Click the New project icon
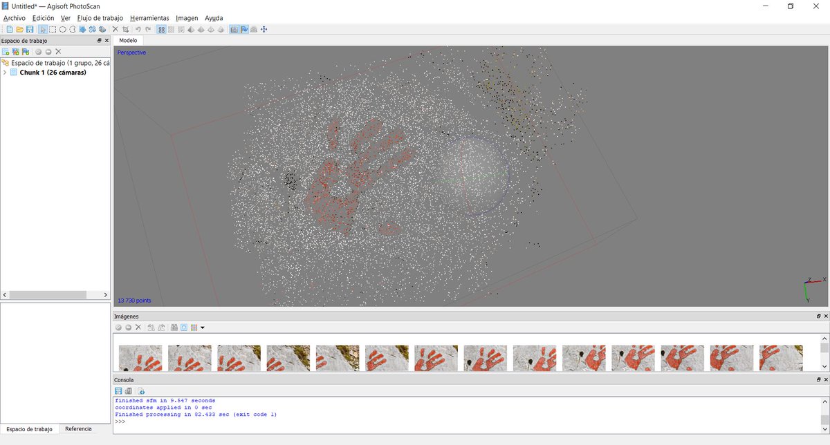The image size is (830, 445). tap(10, 30)
